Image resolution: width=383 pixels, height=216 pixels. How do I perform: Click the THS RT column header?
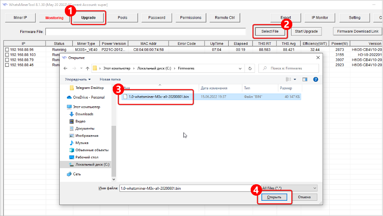click(x=264, y=44)
